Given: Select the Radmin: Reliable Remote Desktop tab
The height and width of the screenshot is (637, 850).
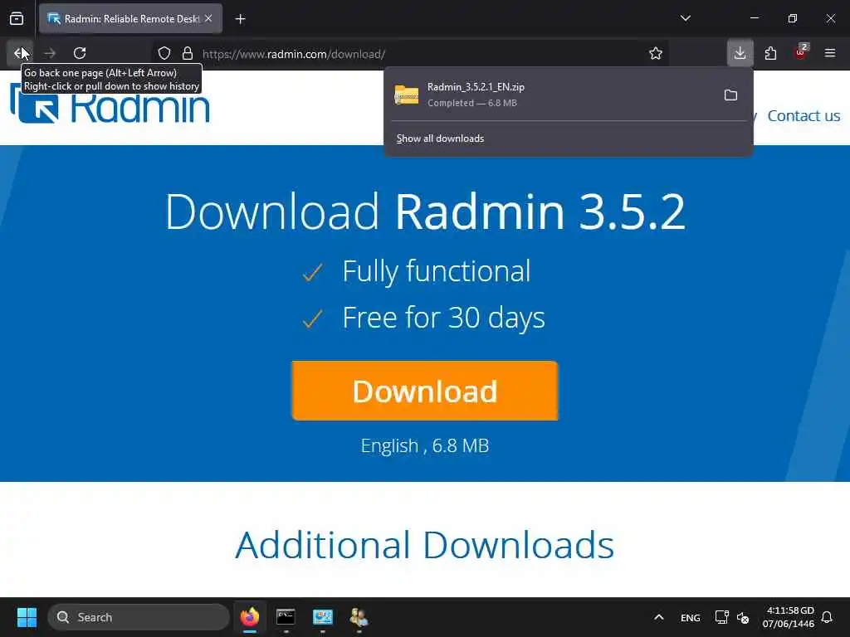Looking at the screenshot, I should coord(130,18).
